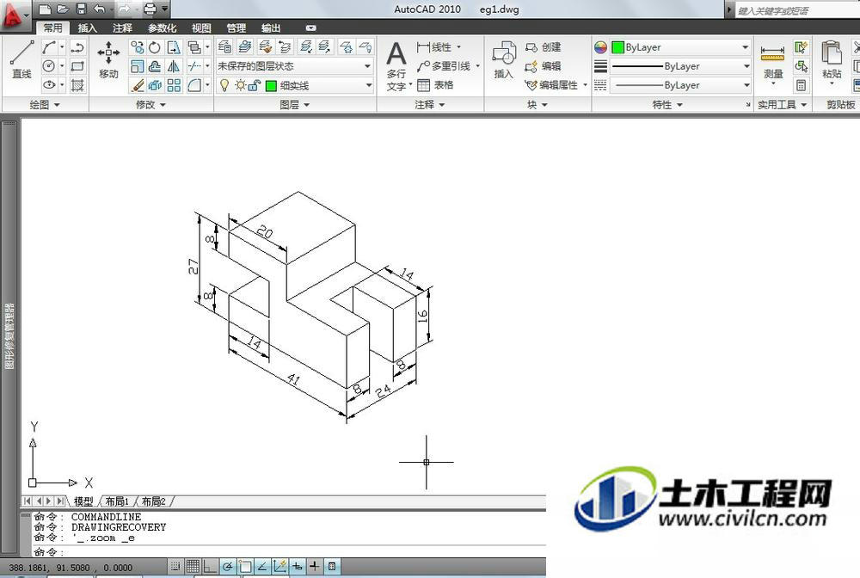The width and height of the screenshot is (860, 578).
Task: Open the AutoCAD application menu button
Action: click(15, 15)
